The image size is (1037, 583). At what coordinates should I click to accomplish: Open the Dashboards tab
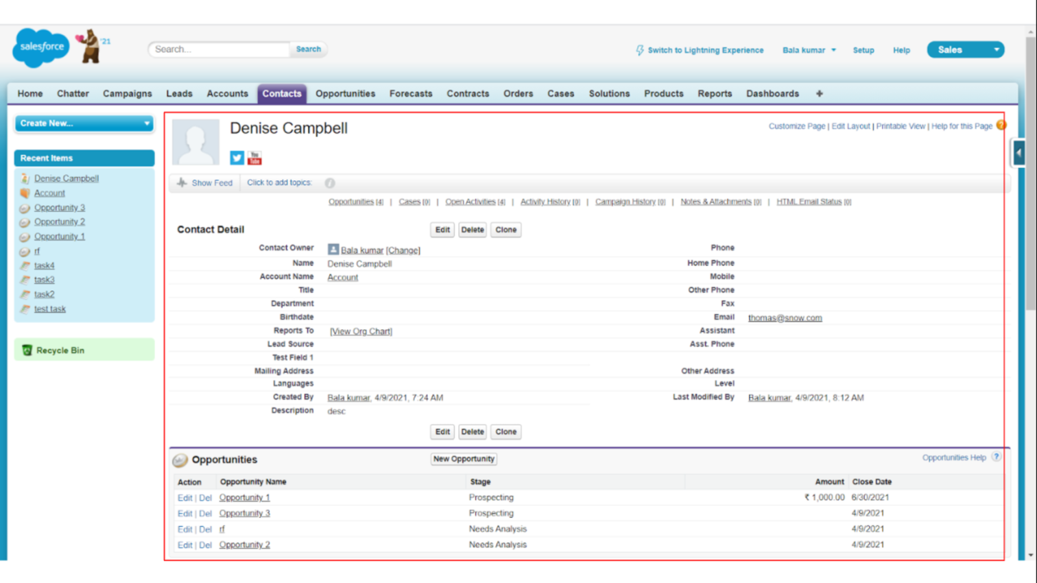(772, 93)
